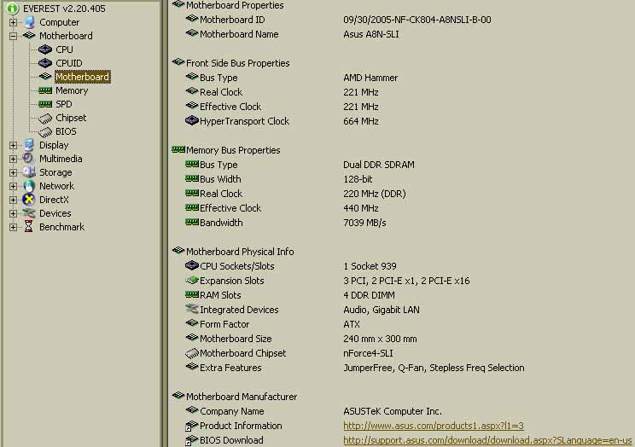
Task: Click the Motherboard Name value Asus A8N-SLI
Action: 371,34
